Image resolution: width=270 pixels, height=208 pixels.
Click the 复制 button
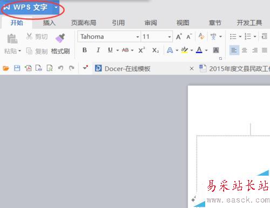click(x=37, y=51)
